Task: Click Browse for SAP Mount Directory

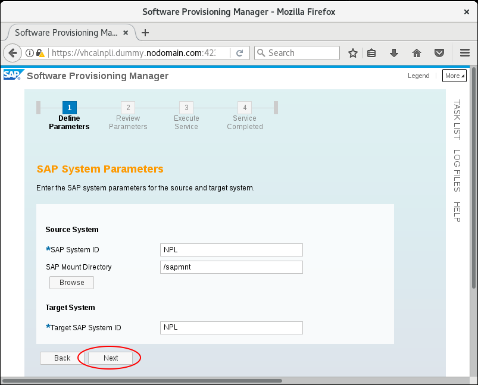Action: pos(71,283)
